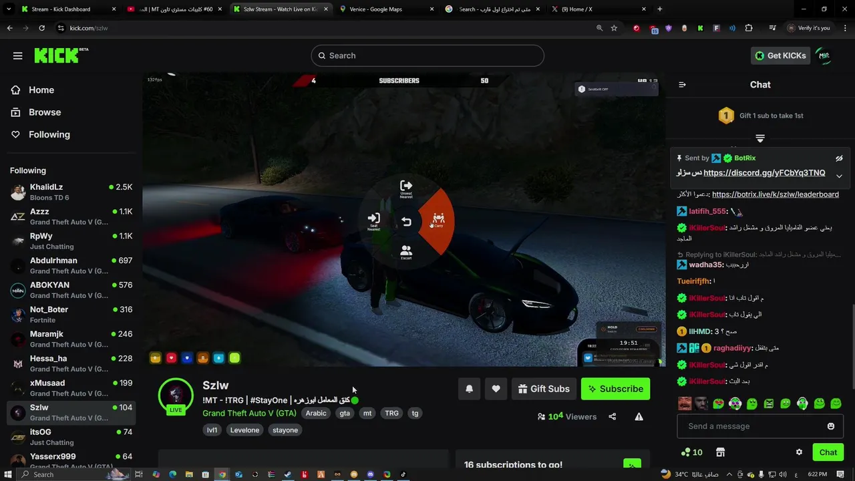This screenshot has width=855, height=481.
Task: Click the Levelone tag
Action: [244, 430]
